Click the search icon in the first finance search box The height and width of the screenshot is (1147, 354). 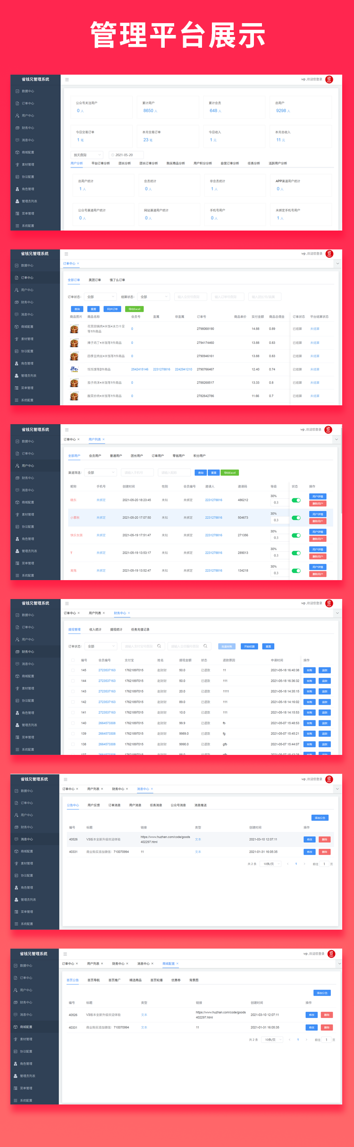pos(159,646)
